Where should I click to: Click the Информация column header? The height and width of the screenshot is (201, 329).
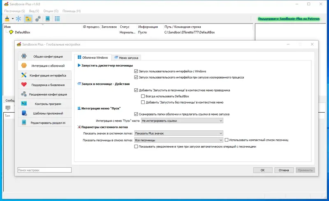coord(148,27)
